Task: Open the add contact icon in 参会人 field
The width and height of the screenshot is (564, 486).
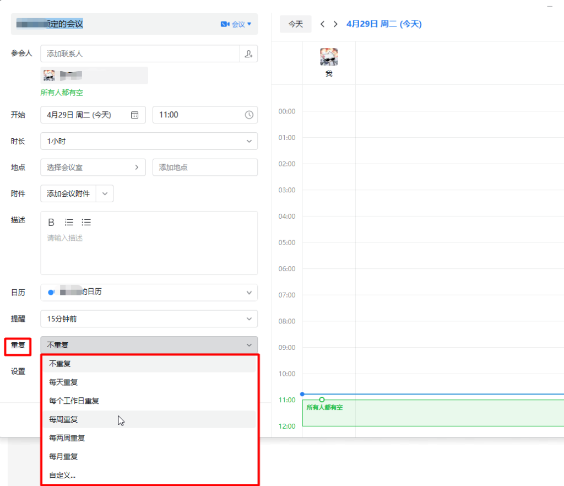Action: pos(248,53)
